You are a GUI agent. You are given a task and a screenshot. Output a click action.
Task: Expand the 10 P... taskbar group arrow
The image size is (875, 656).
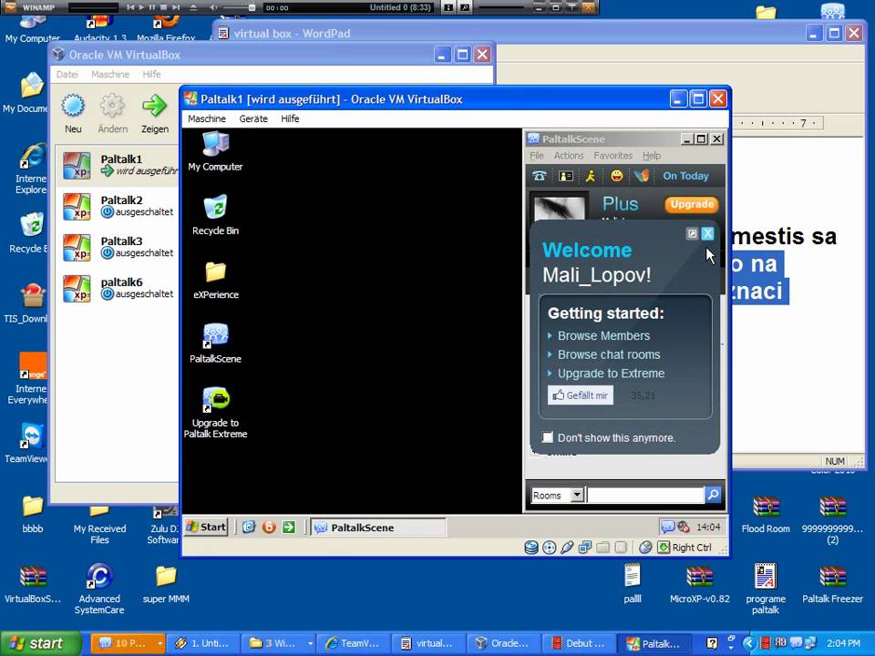[160, 643]
